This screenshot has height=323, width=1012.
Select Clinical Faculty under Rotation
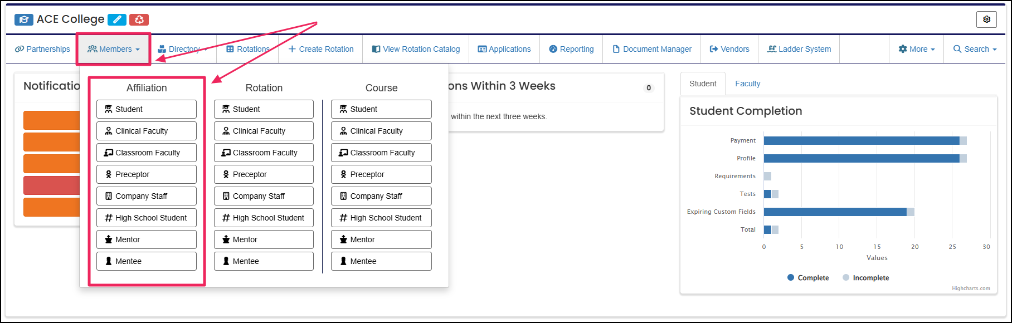coord(264,131)
